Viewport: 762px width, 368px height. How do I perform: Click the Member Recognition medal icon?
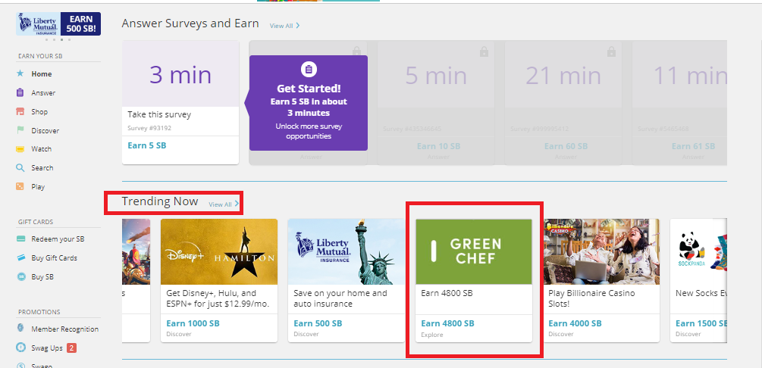click(x=20, y=329)
